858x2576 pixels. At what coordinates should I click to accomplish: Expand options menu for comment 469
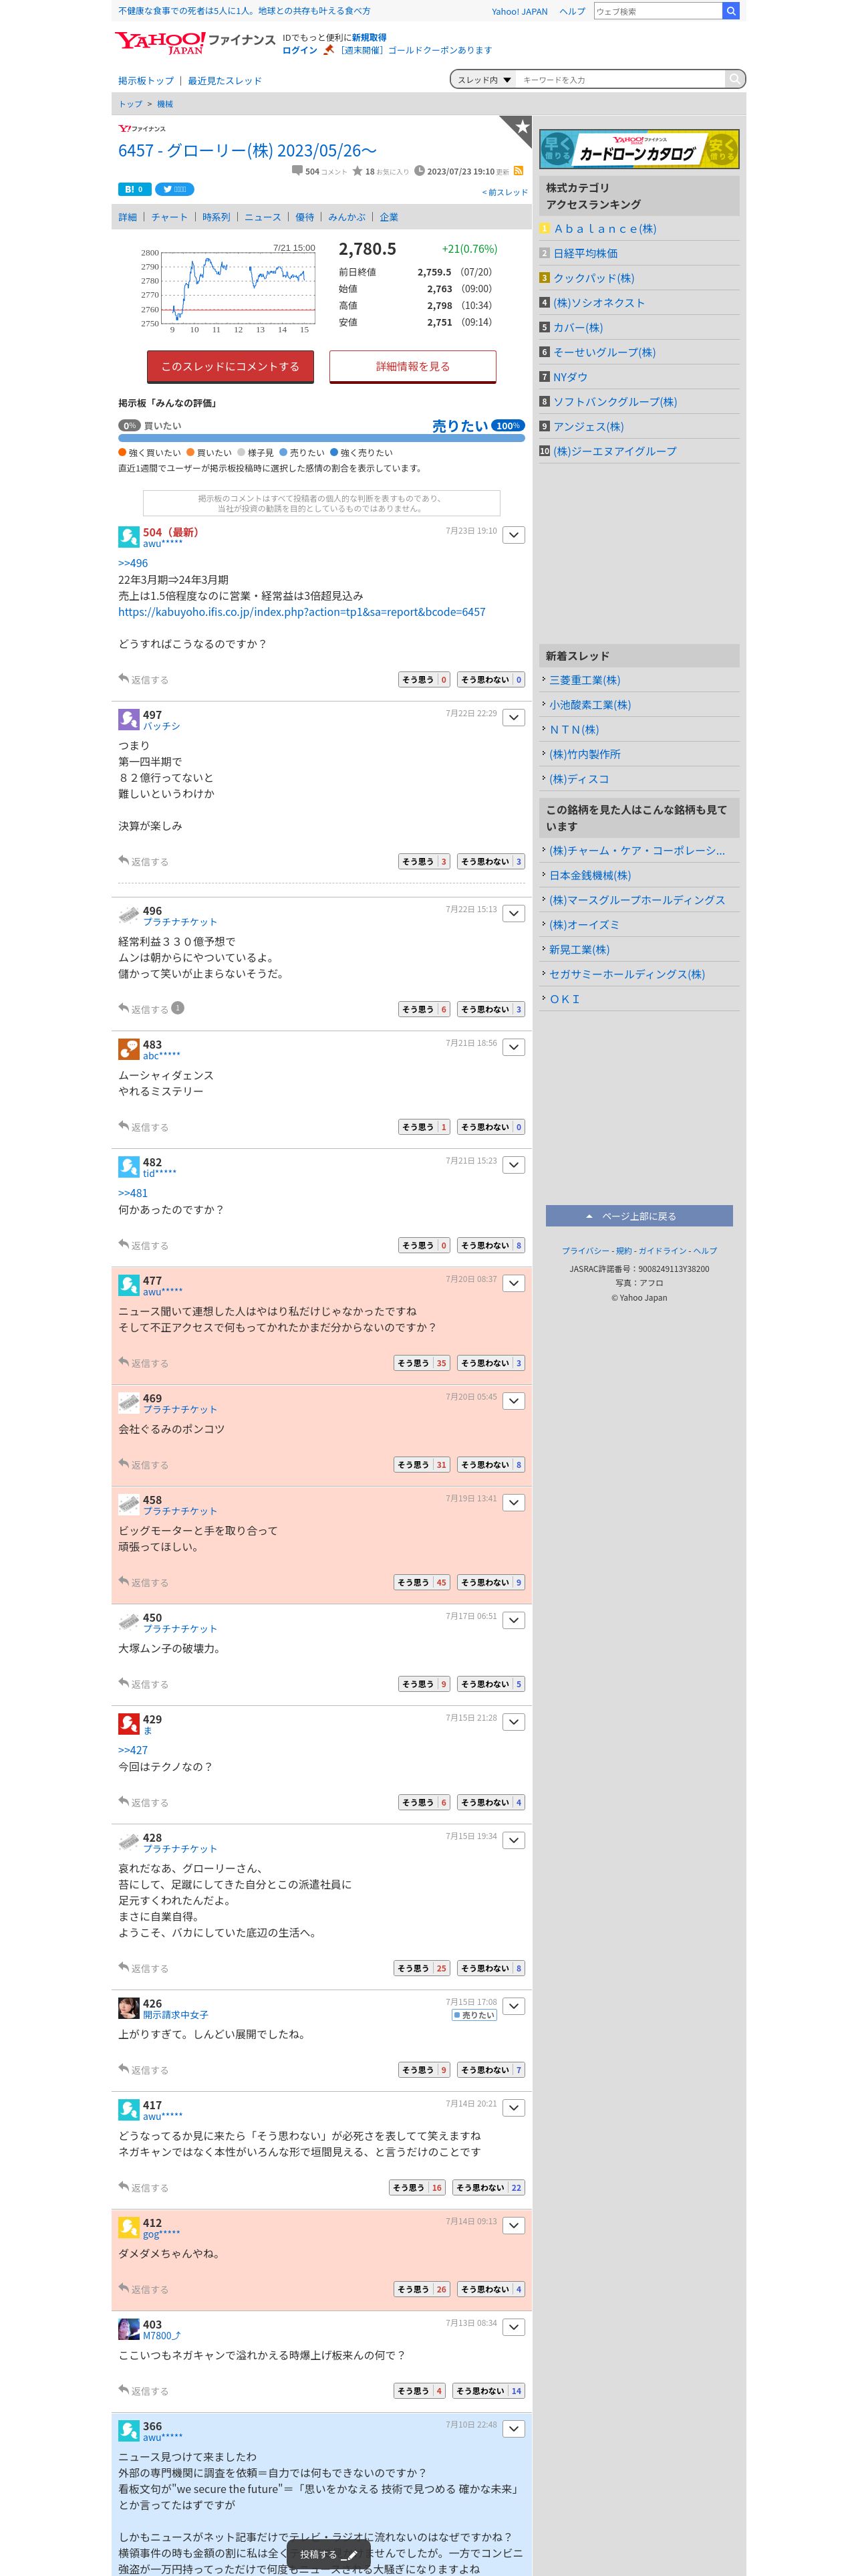(x=513, y=1401)
